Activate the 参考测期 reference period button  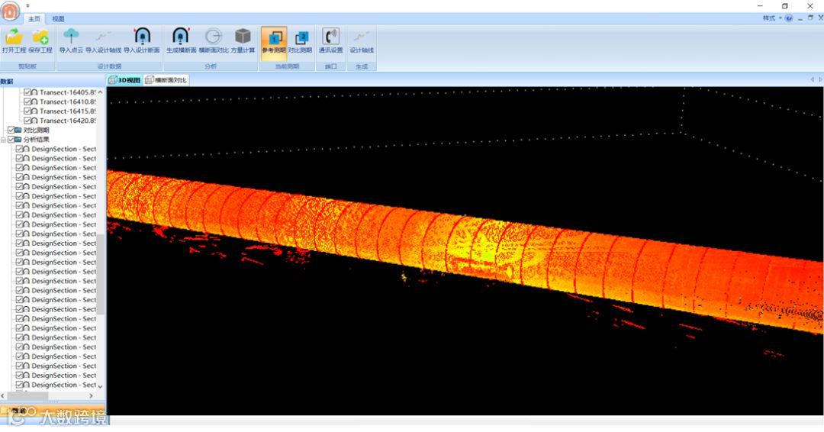point(274,41)
